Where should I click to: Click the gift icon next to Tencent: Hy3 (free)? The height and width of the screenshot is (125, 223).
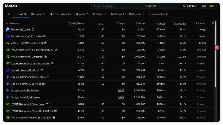pos(33,29)
